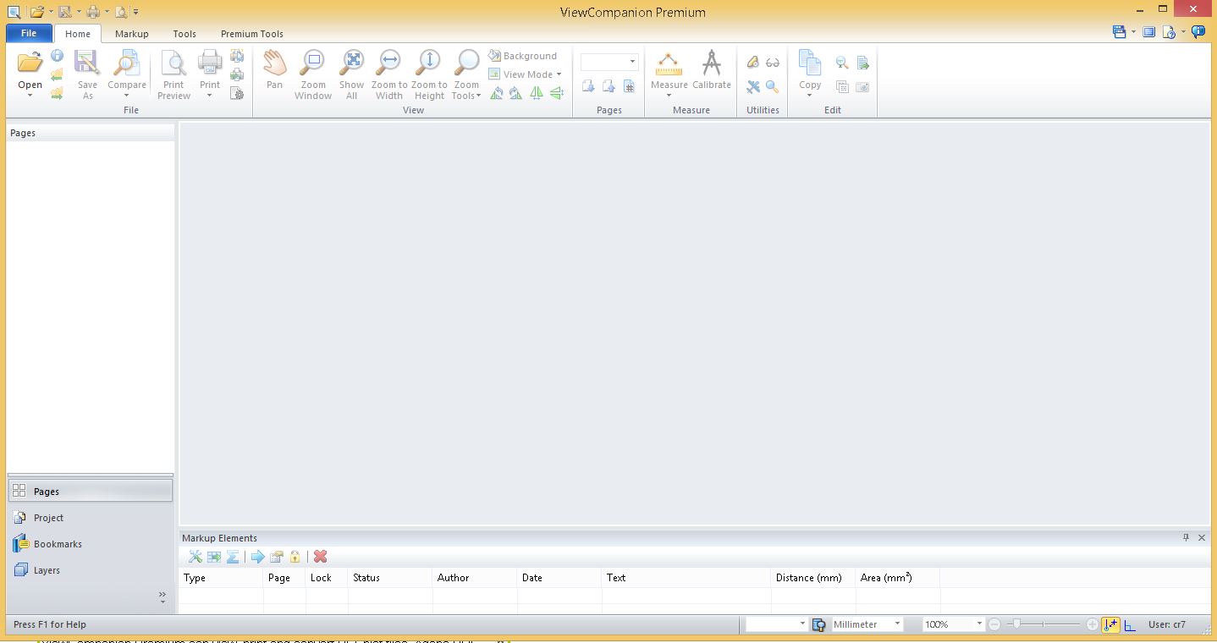The width and height of the screenshot is (1217, 643).
Task: Click the zoom out minus button in status bar
Action: point(994,624)
